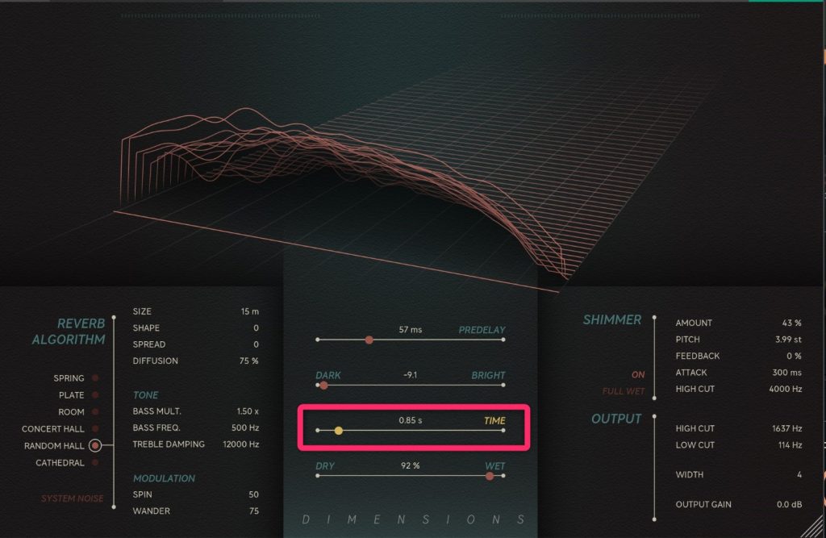This screenshot has width=826, height=538.
Task: Click the Size value 15 m
Action: (x=250, y=311)
